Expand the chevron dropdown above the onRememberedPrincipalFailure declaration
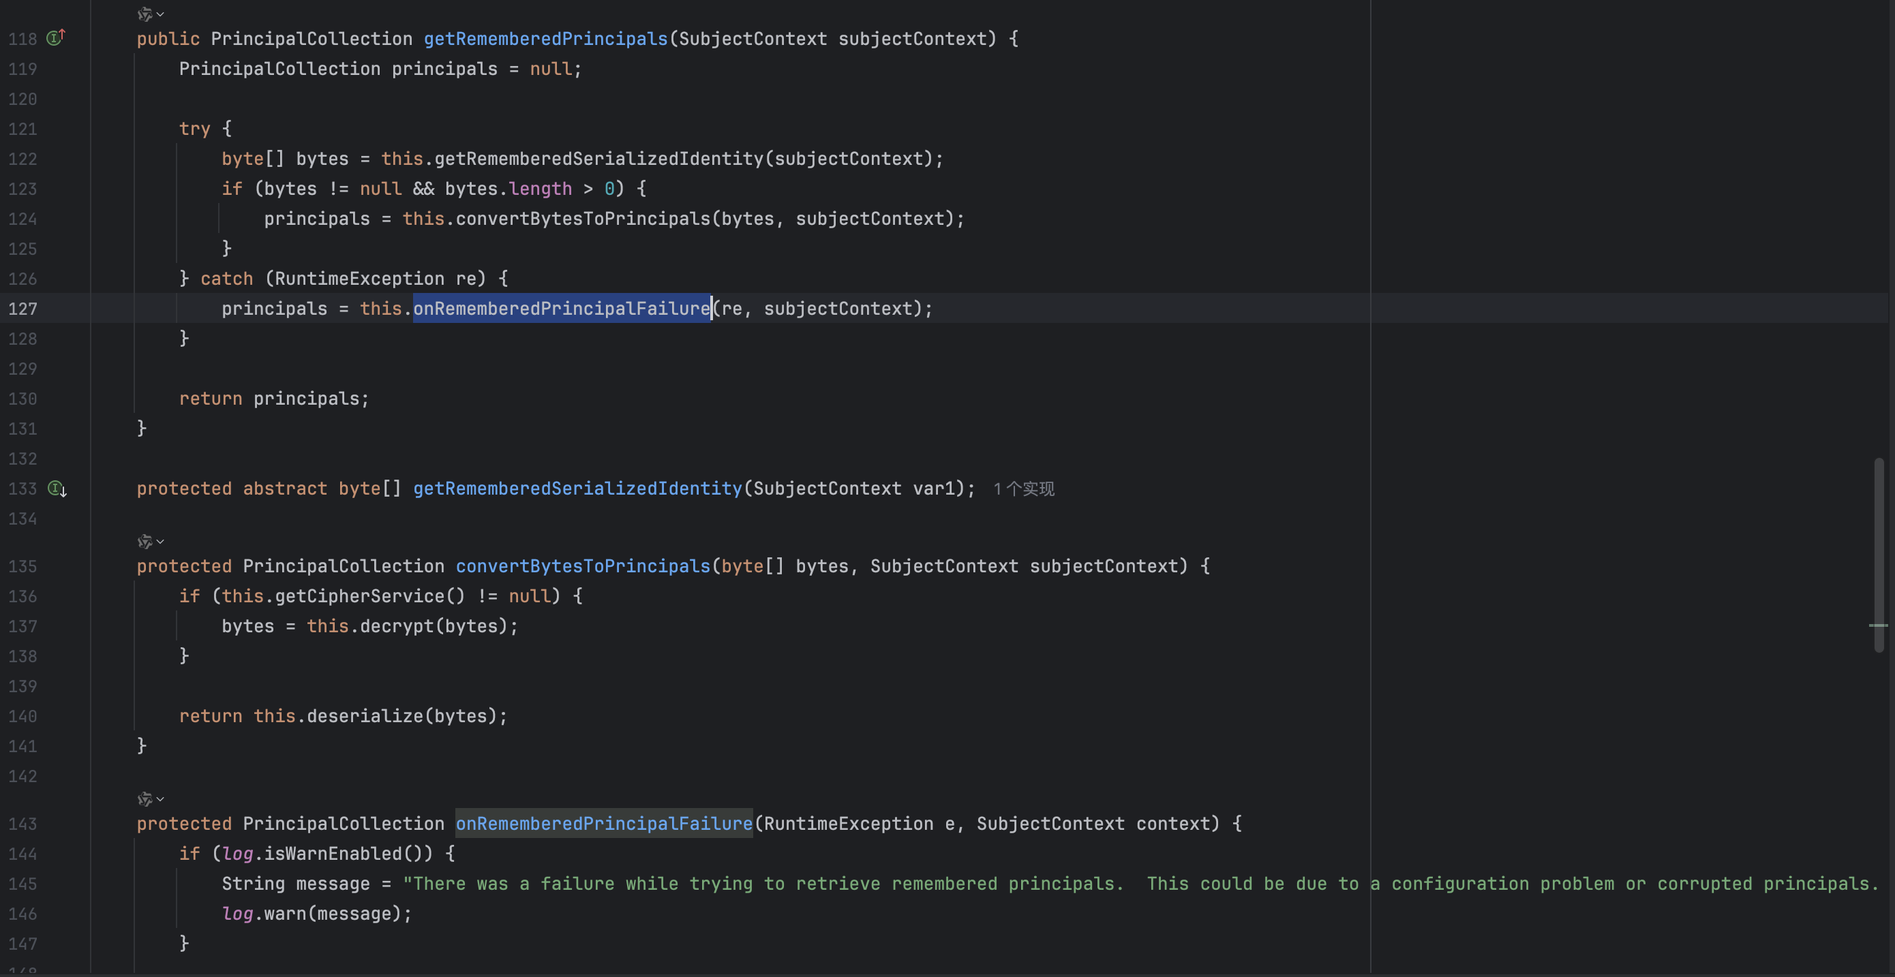Screen dimensions: 1895x977 click(160, 799)
